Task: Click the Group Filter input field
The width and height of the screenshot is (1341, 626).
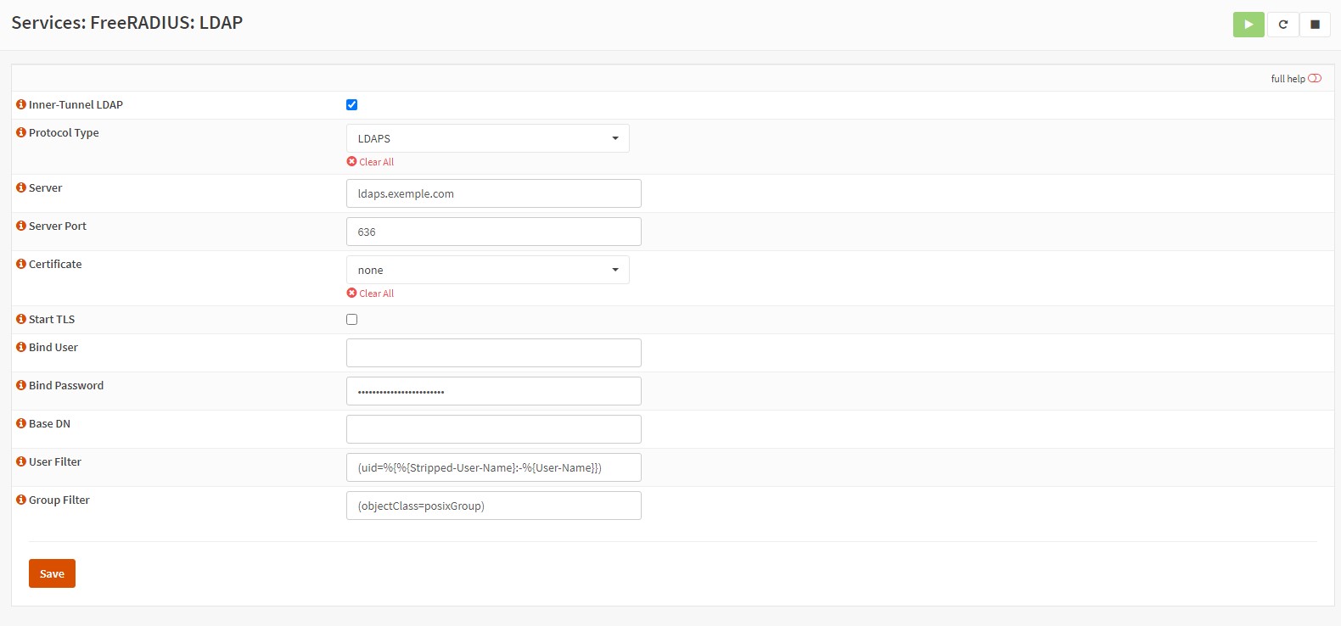Action: [494, 506]
